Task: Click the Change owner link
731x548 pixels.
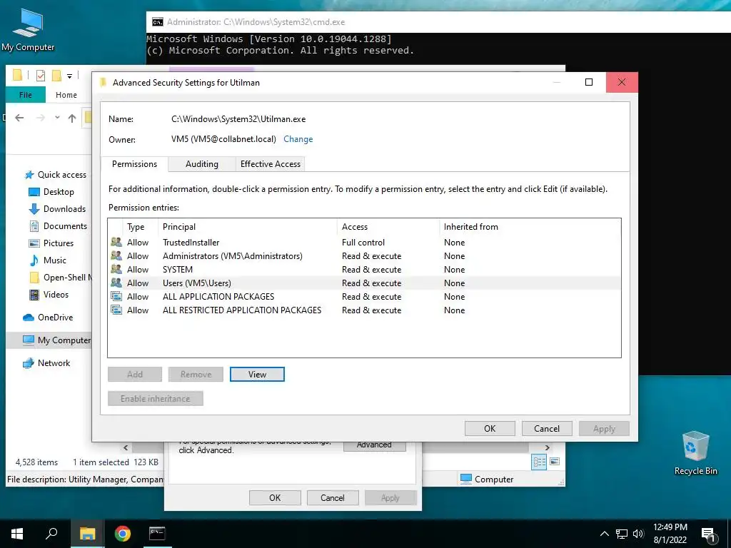Action: [x=298, y=139]
